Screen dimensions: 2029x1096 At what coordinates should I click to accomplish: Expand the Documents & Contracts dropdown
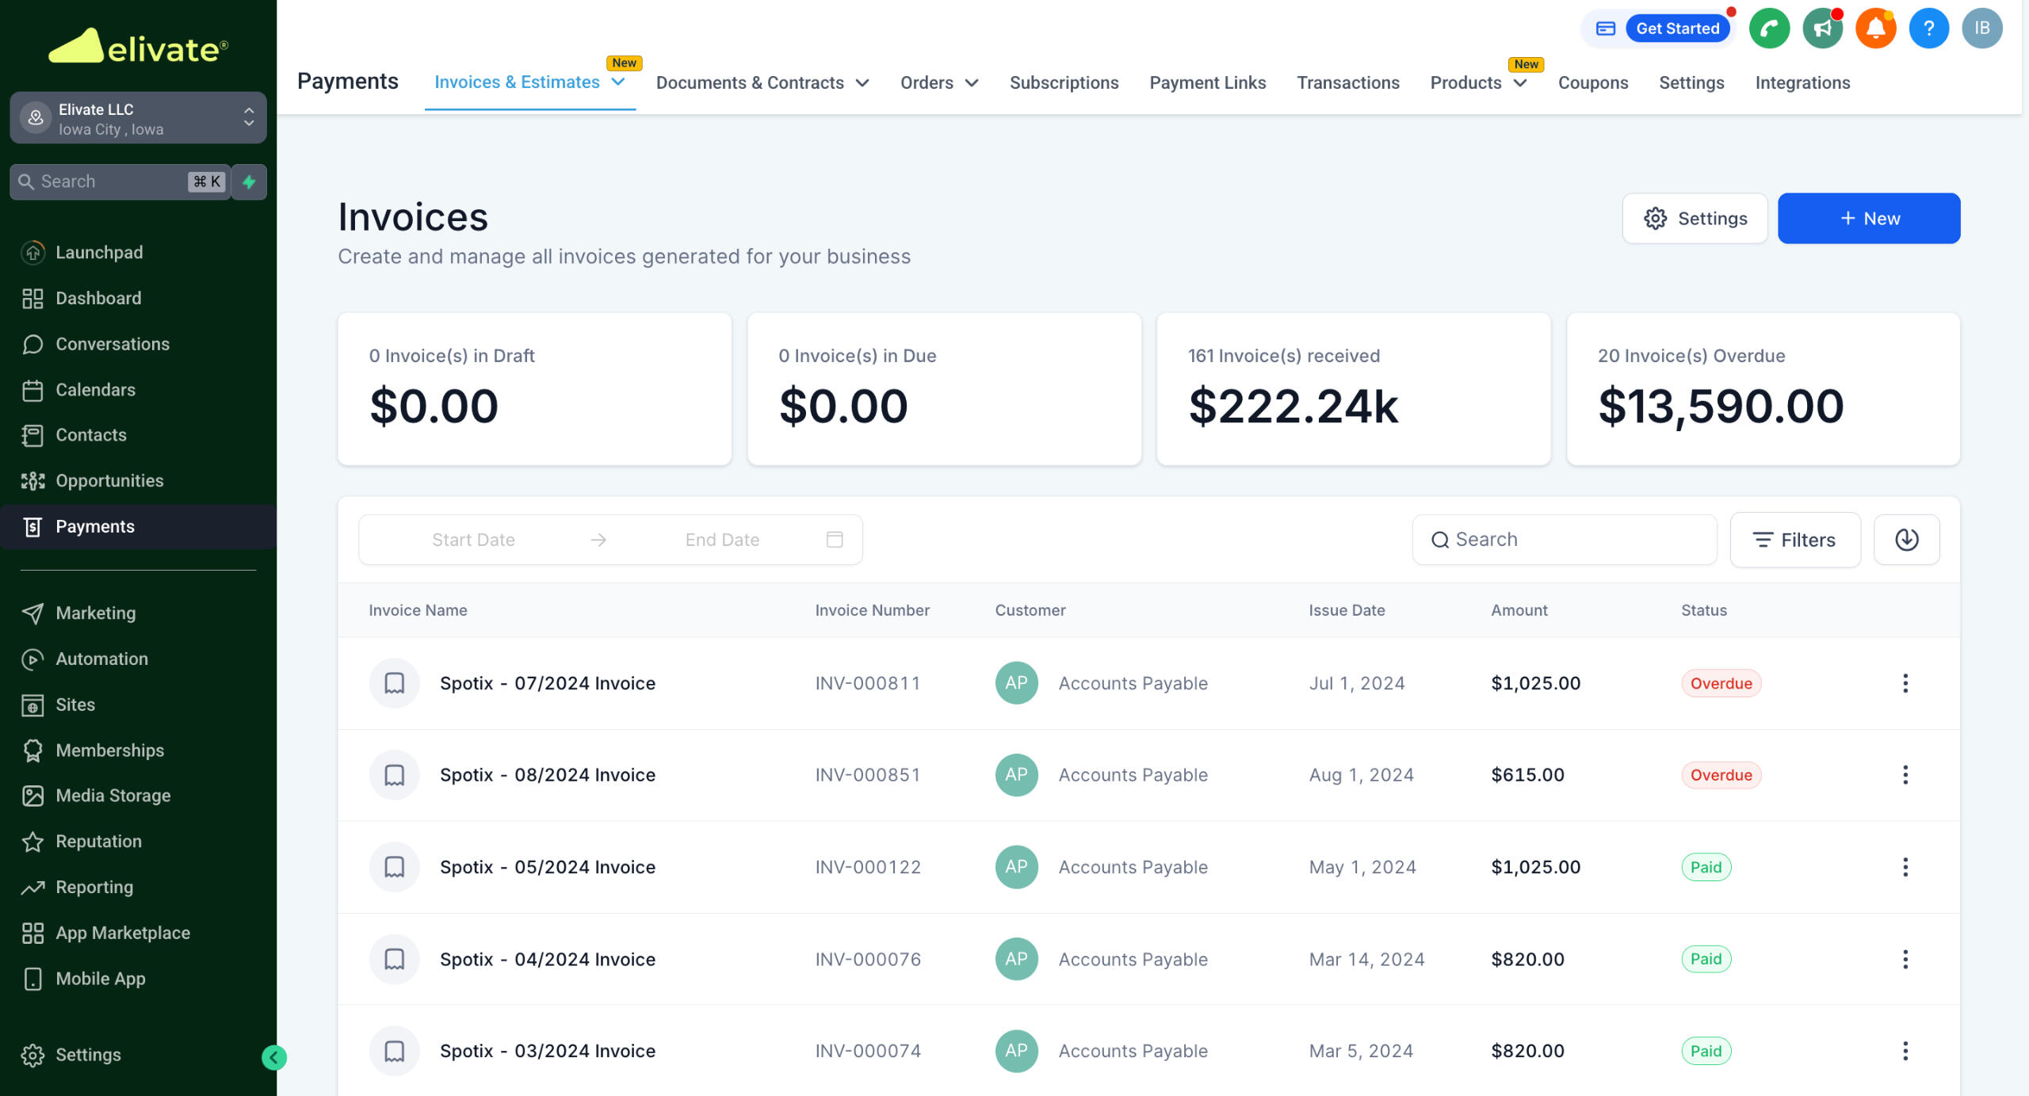(762, 82)
